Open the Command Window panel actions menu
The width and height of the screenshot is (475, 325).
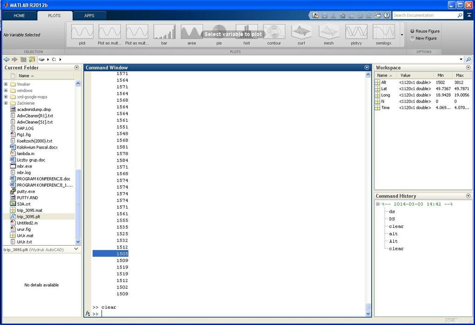pos(367,67)
